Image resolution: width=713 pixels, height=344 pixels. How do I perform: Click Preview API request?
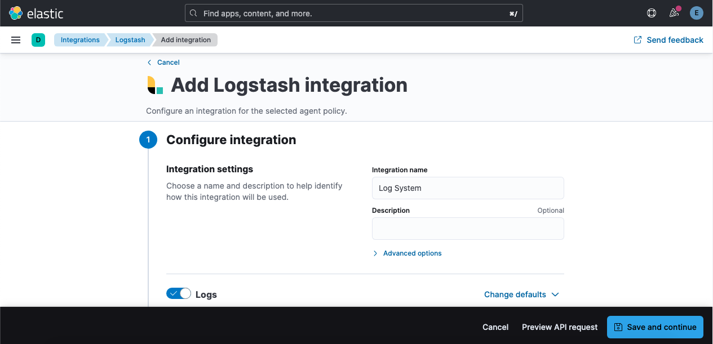[560, 327]
